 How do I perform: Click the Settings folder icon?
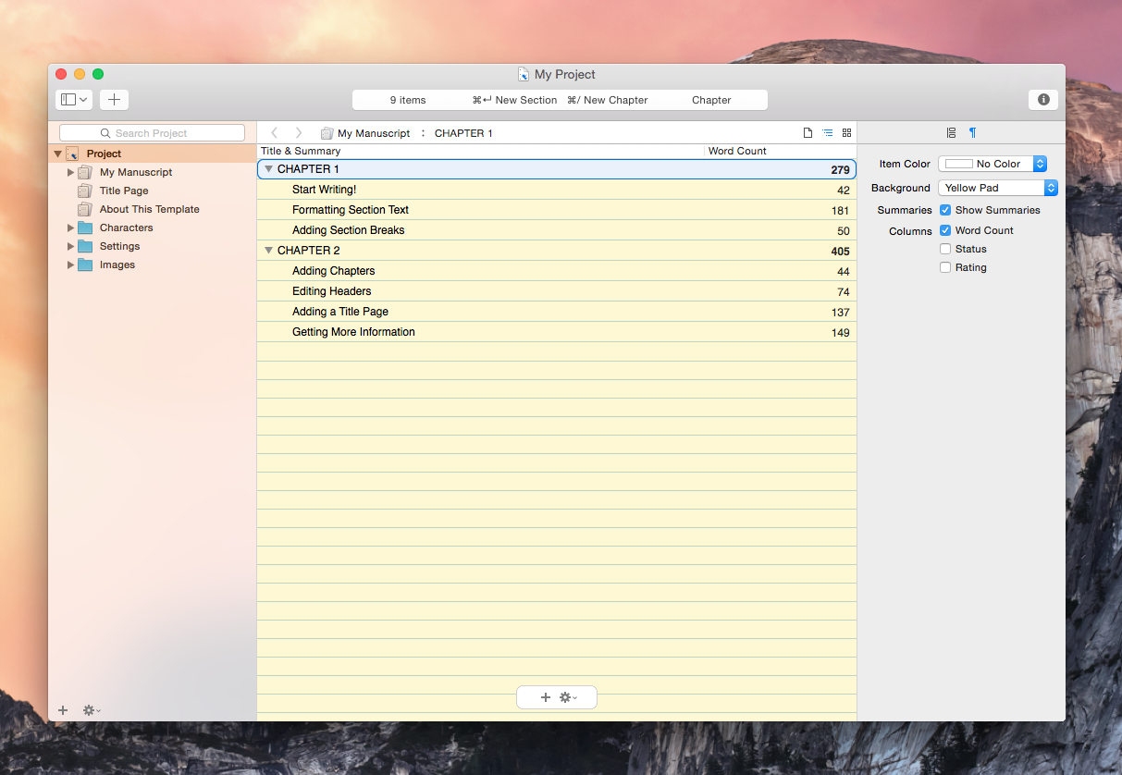pos(85,246)
